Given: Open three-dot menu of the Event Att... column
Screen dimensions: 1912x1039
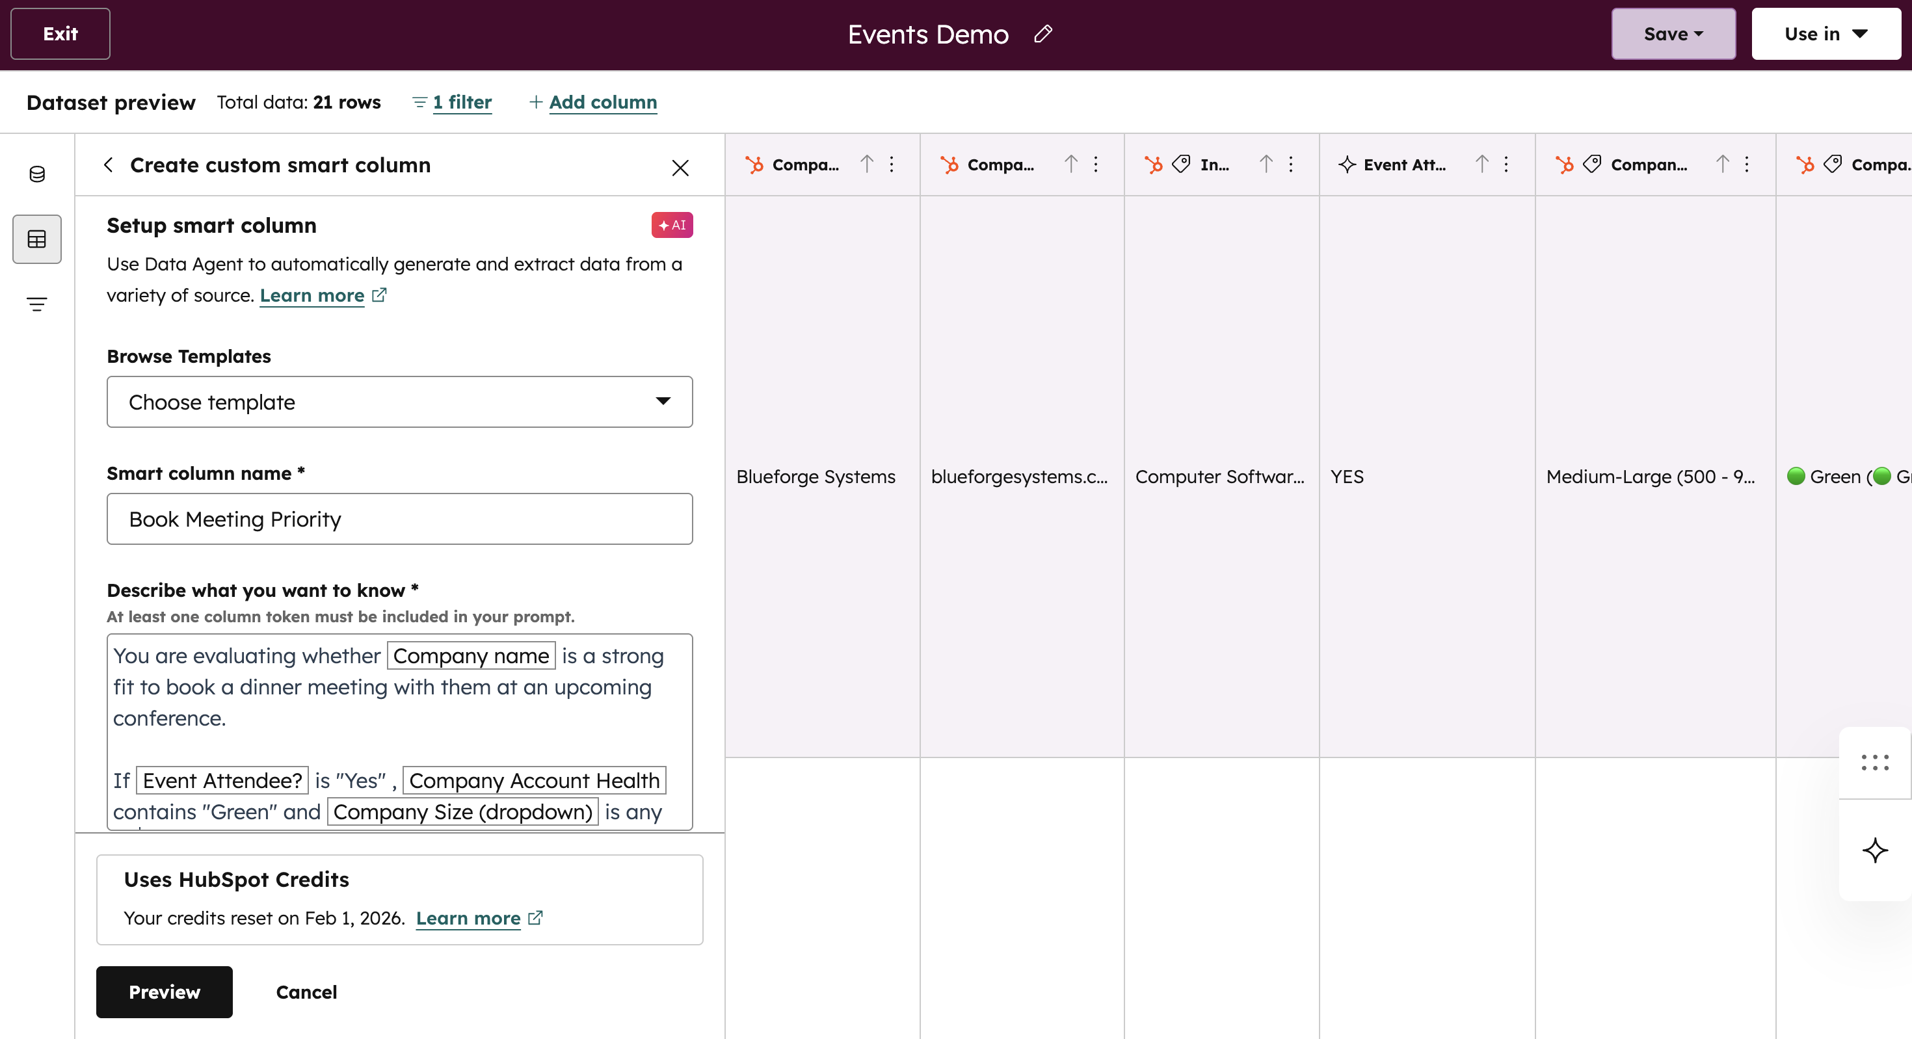Looking at the screenshot, I should 1506,164.
